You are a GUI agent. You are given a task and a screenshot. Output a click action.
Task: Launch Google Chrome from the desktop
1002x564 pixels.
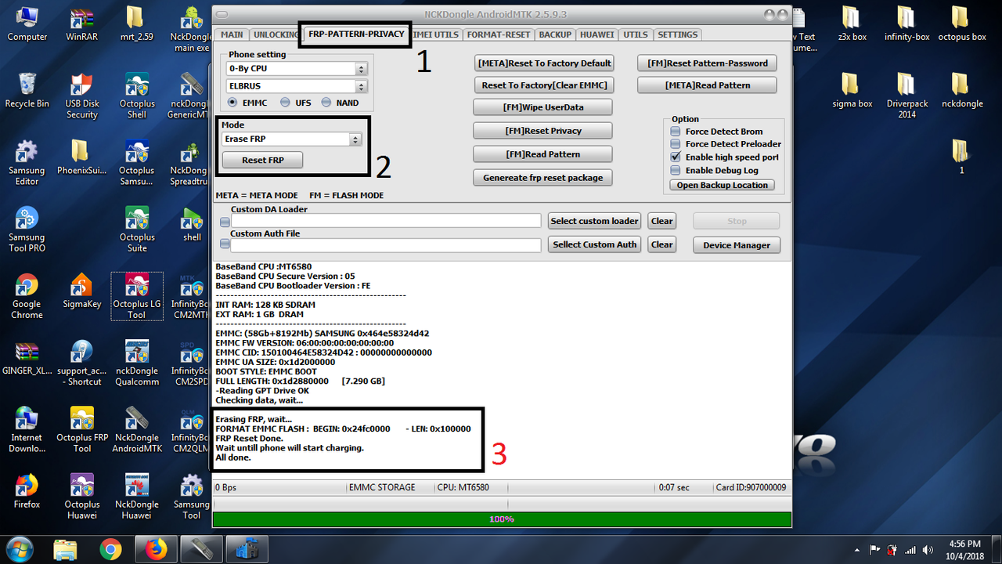(x=27, y=296)
